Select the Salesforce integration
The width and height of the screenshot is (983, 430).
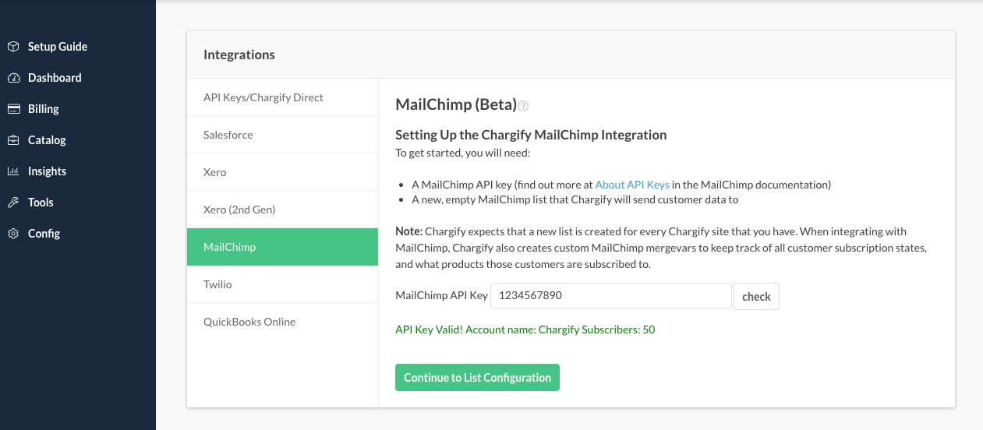(228, 135)
